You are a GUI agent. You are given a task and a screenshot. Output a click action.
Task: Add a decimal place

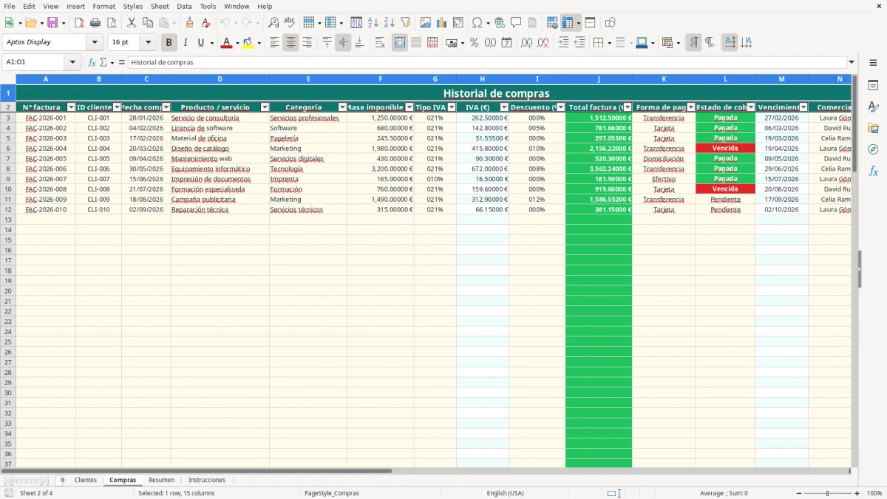[526, 43]
